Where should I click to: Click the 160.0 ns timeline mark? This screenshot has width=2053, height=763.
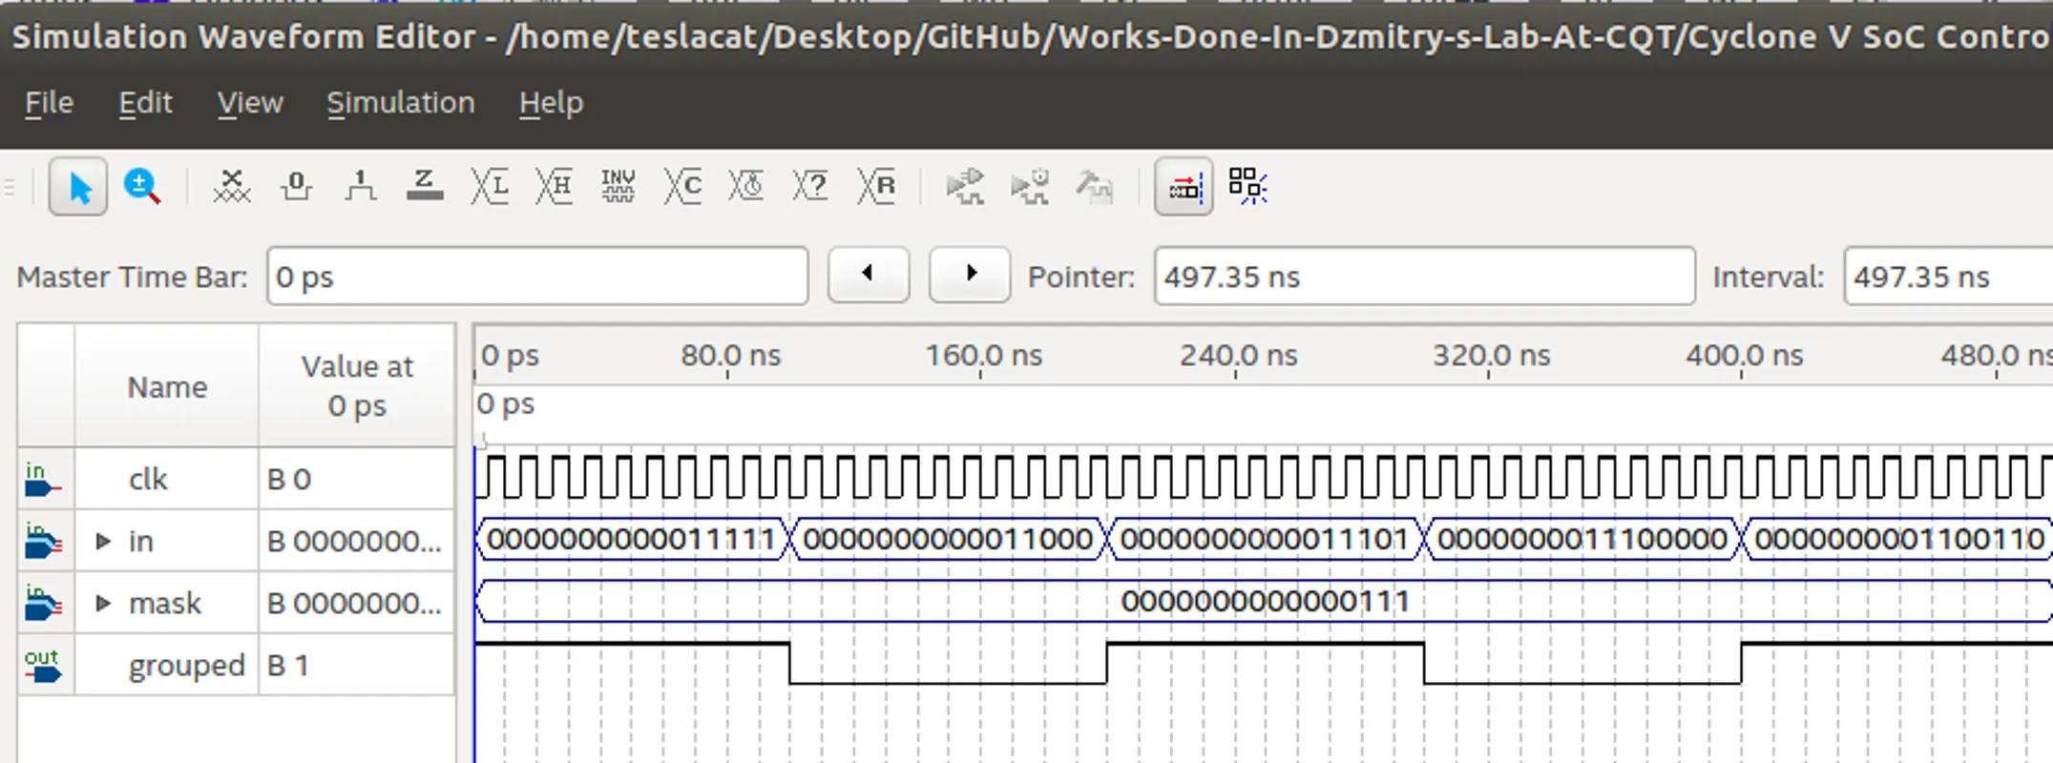point(983,356)
